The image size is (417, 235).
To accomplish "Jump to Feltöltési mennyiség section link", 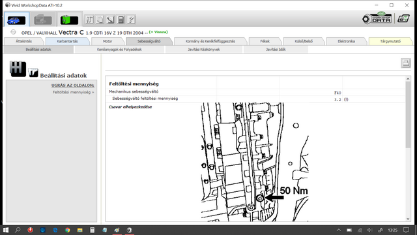I will point(73,92).
